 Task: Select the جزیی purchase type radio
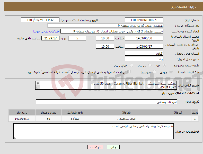coord(171,72)
